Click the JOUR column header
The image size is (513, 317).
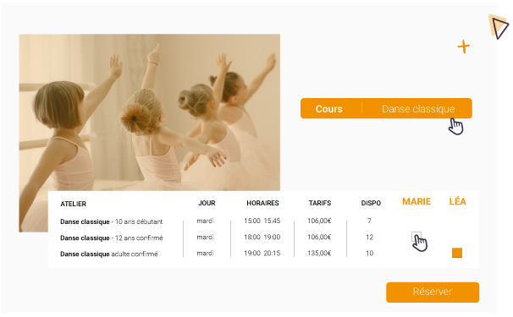[207, 203]
